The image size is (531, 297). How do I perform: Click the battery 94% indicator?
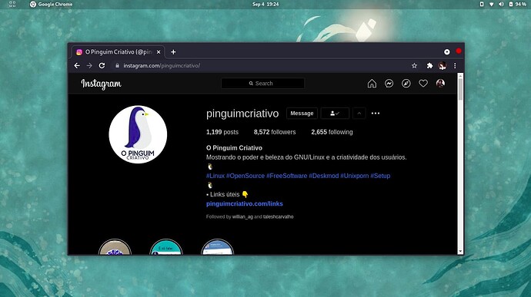point(517,5)
